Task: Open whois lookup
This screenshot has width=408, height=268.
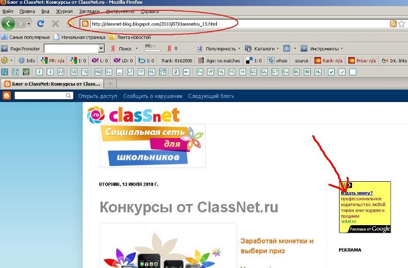Action: tap(278, 61)
